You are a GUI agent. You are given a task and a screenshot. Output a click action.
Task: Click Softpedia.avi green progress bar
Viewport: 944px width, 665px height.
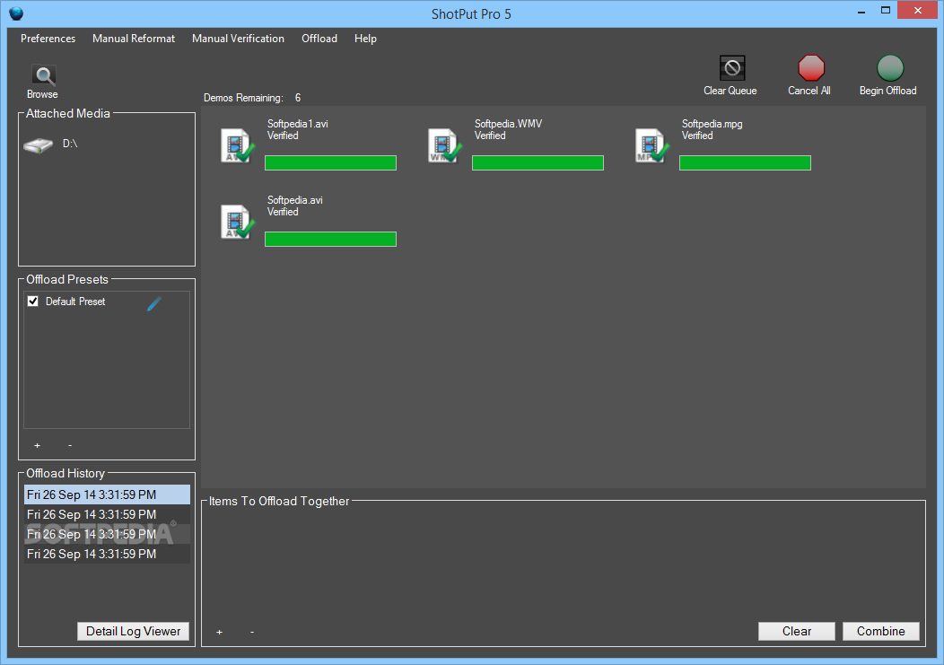[330, 239]
